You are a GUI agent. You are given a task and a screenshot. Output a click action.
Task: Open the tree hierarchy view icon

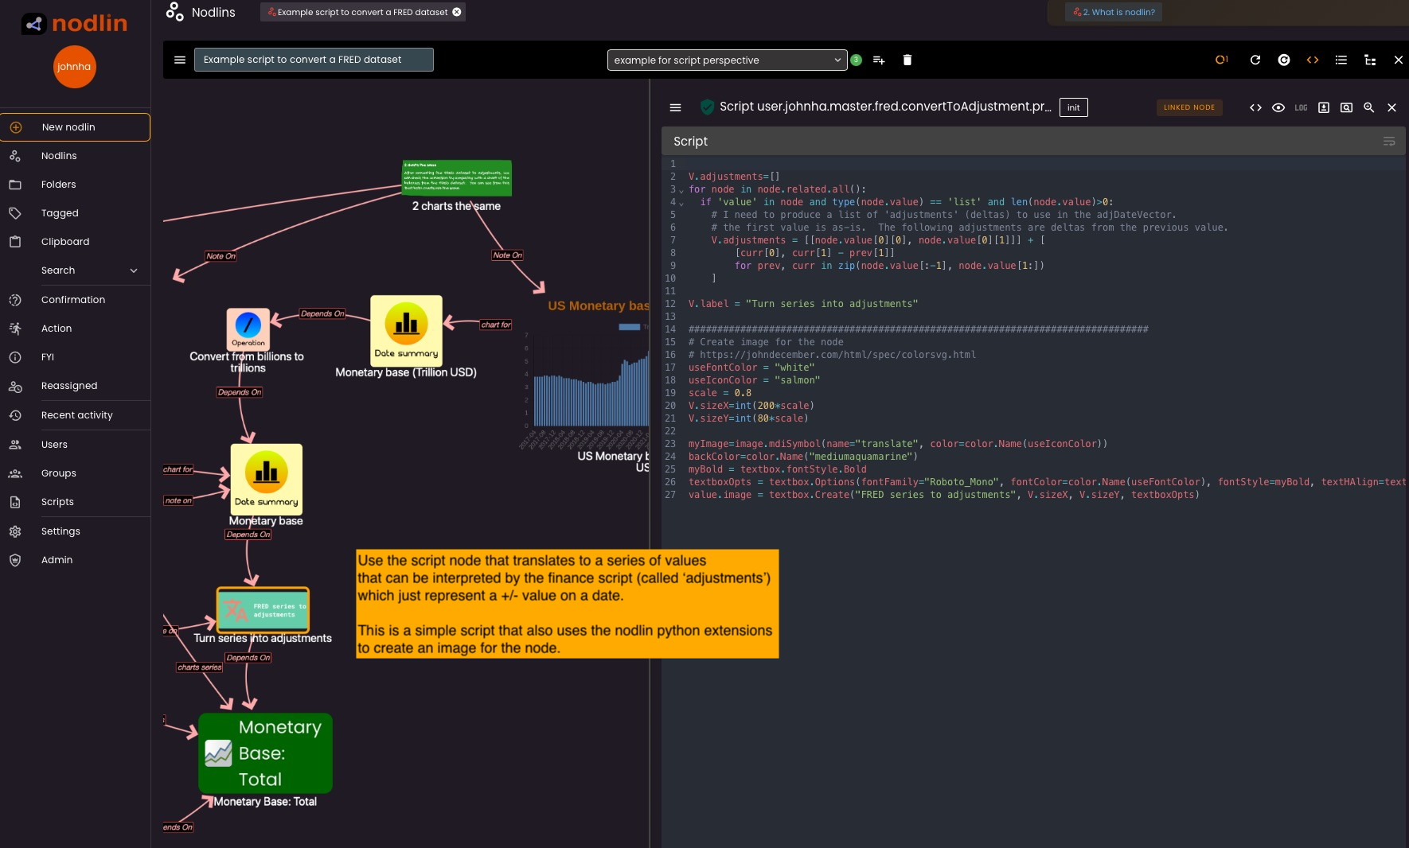click(1370, 60)
